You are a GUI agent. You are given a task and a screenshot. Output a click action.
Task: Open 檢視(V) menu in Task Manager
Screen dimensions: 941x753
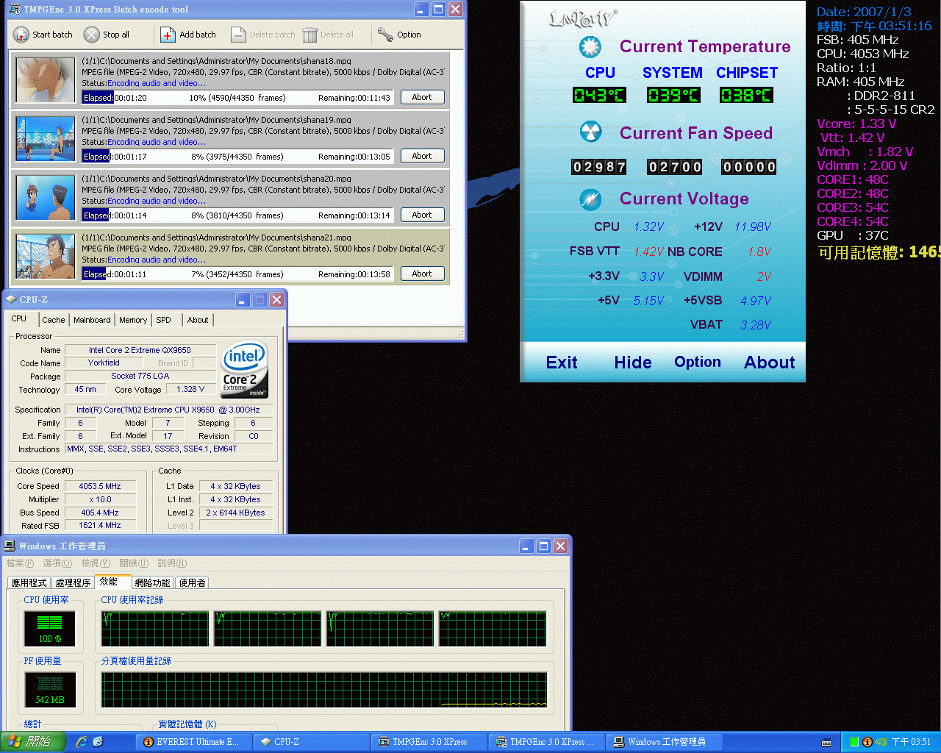(x=96, y=563)
